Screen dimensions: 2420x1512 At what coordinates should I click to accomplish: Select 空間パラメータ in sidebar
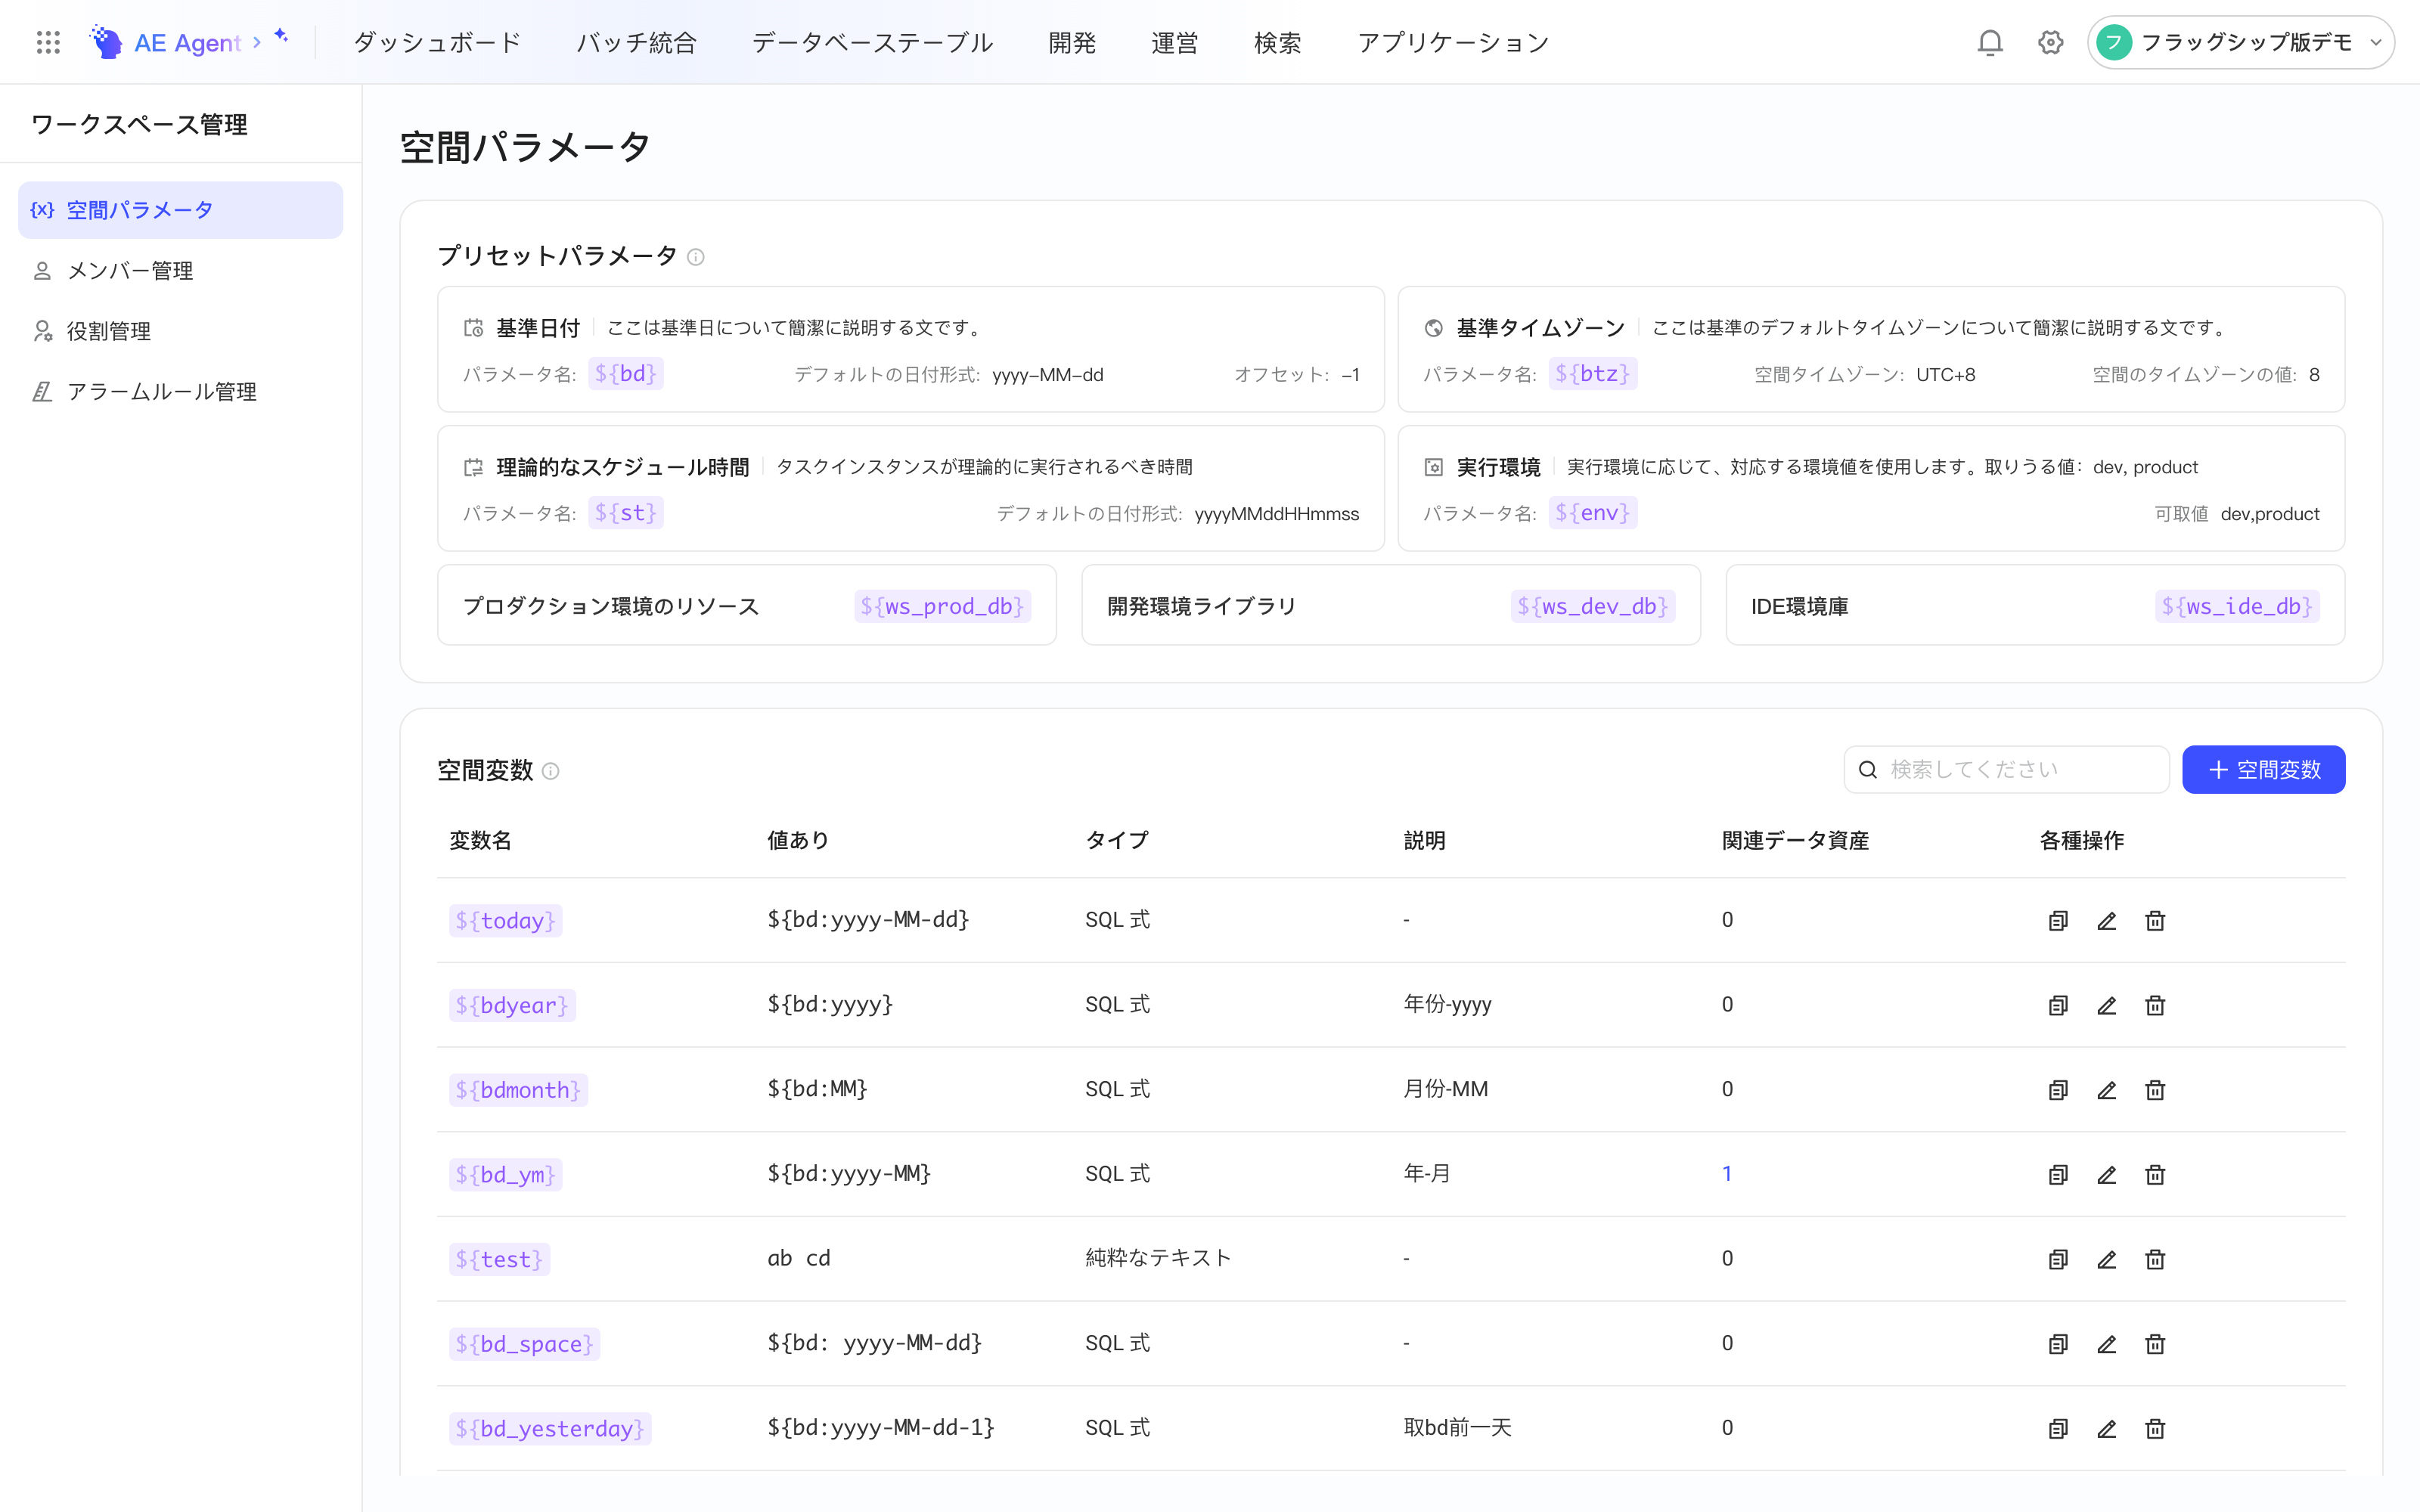pyautogui.click(x=180, y=210)
